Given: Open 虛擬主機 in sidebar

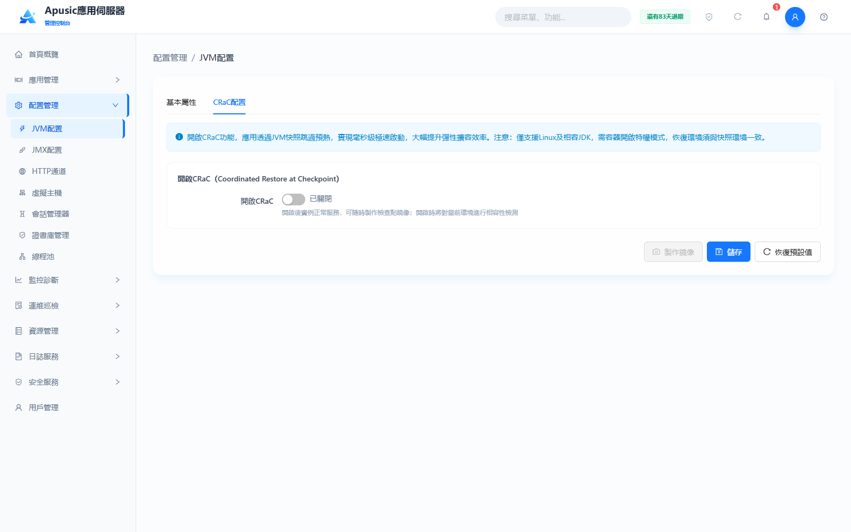Looking at the screenshot, I should tap(67, 193).
